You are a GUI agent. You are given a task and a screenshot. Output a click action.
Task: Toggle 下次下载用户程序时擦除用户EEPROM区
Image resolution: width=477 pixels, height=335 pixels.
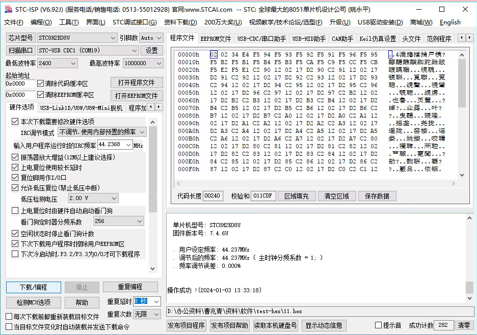[x=15, y=243]
